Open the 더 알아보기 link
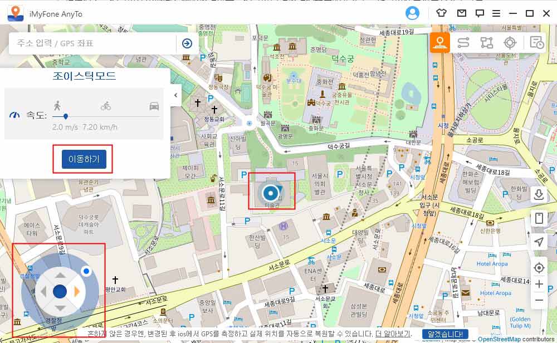Image resolution: width=557 pixels, height=343 pixels. point(393,334)
